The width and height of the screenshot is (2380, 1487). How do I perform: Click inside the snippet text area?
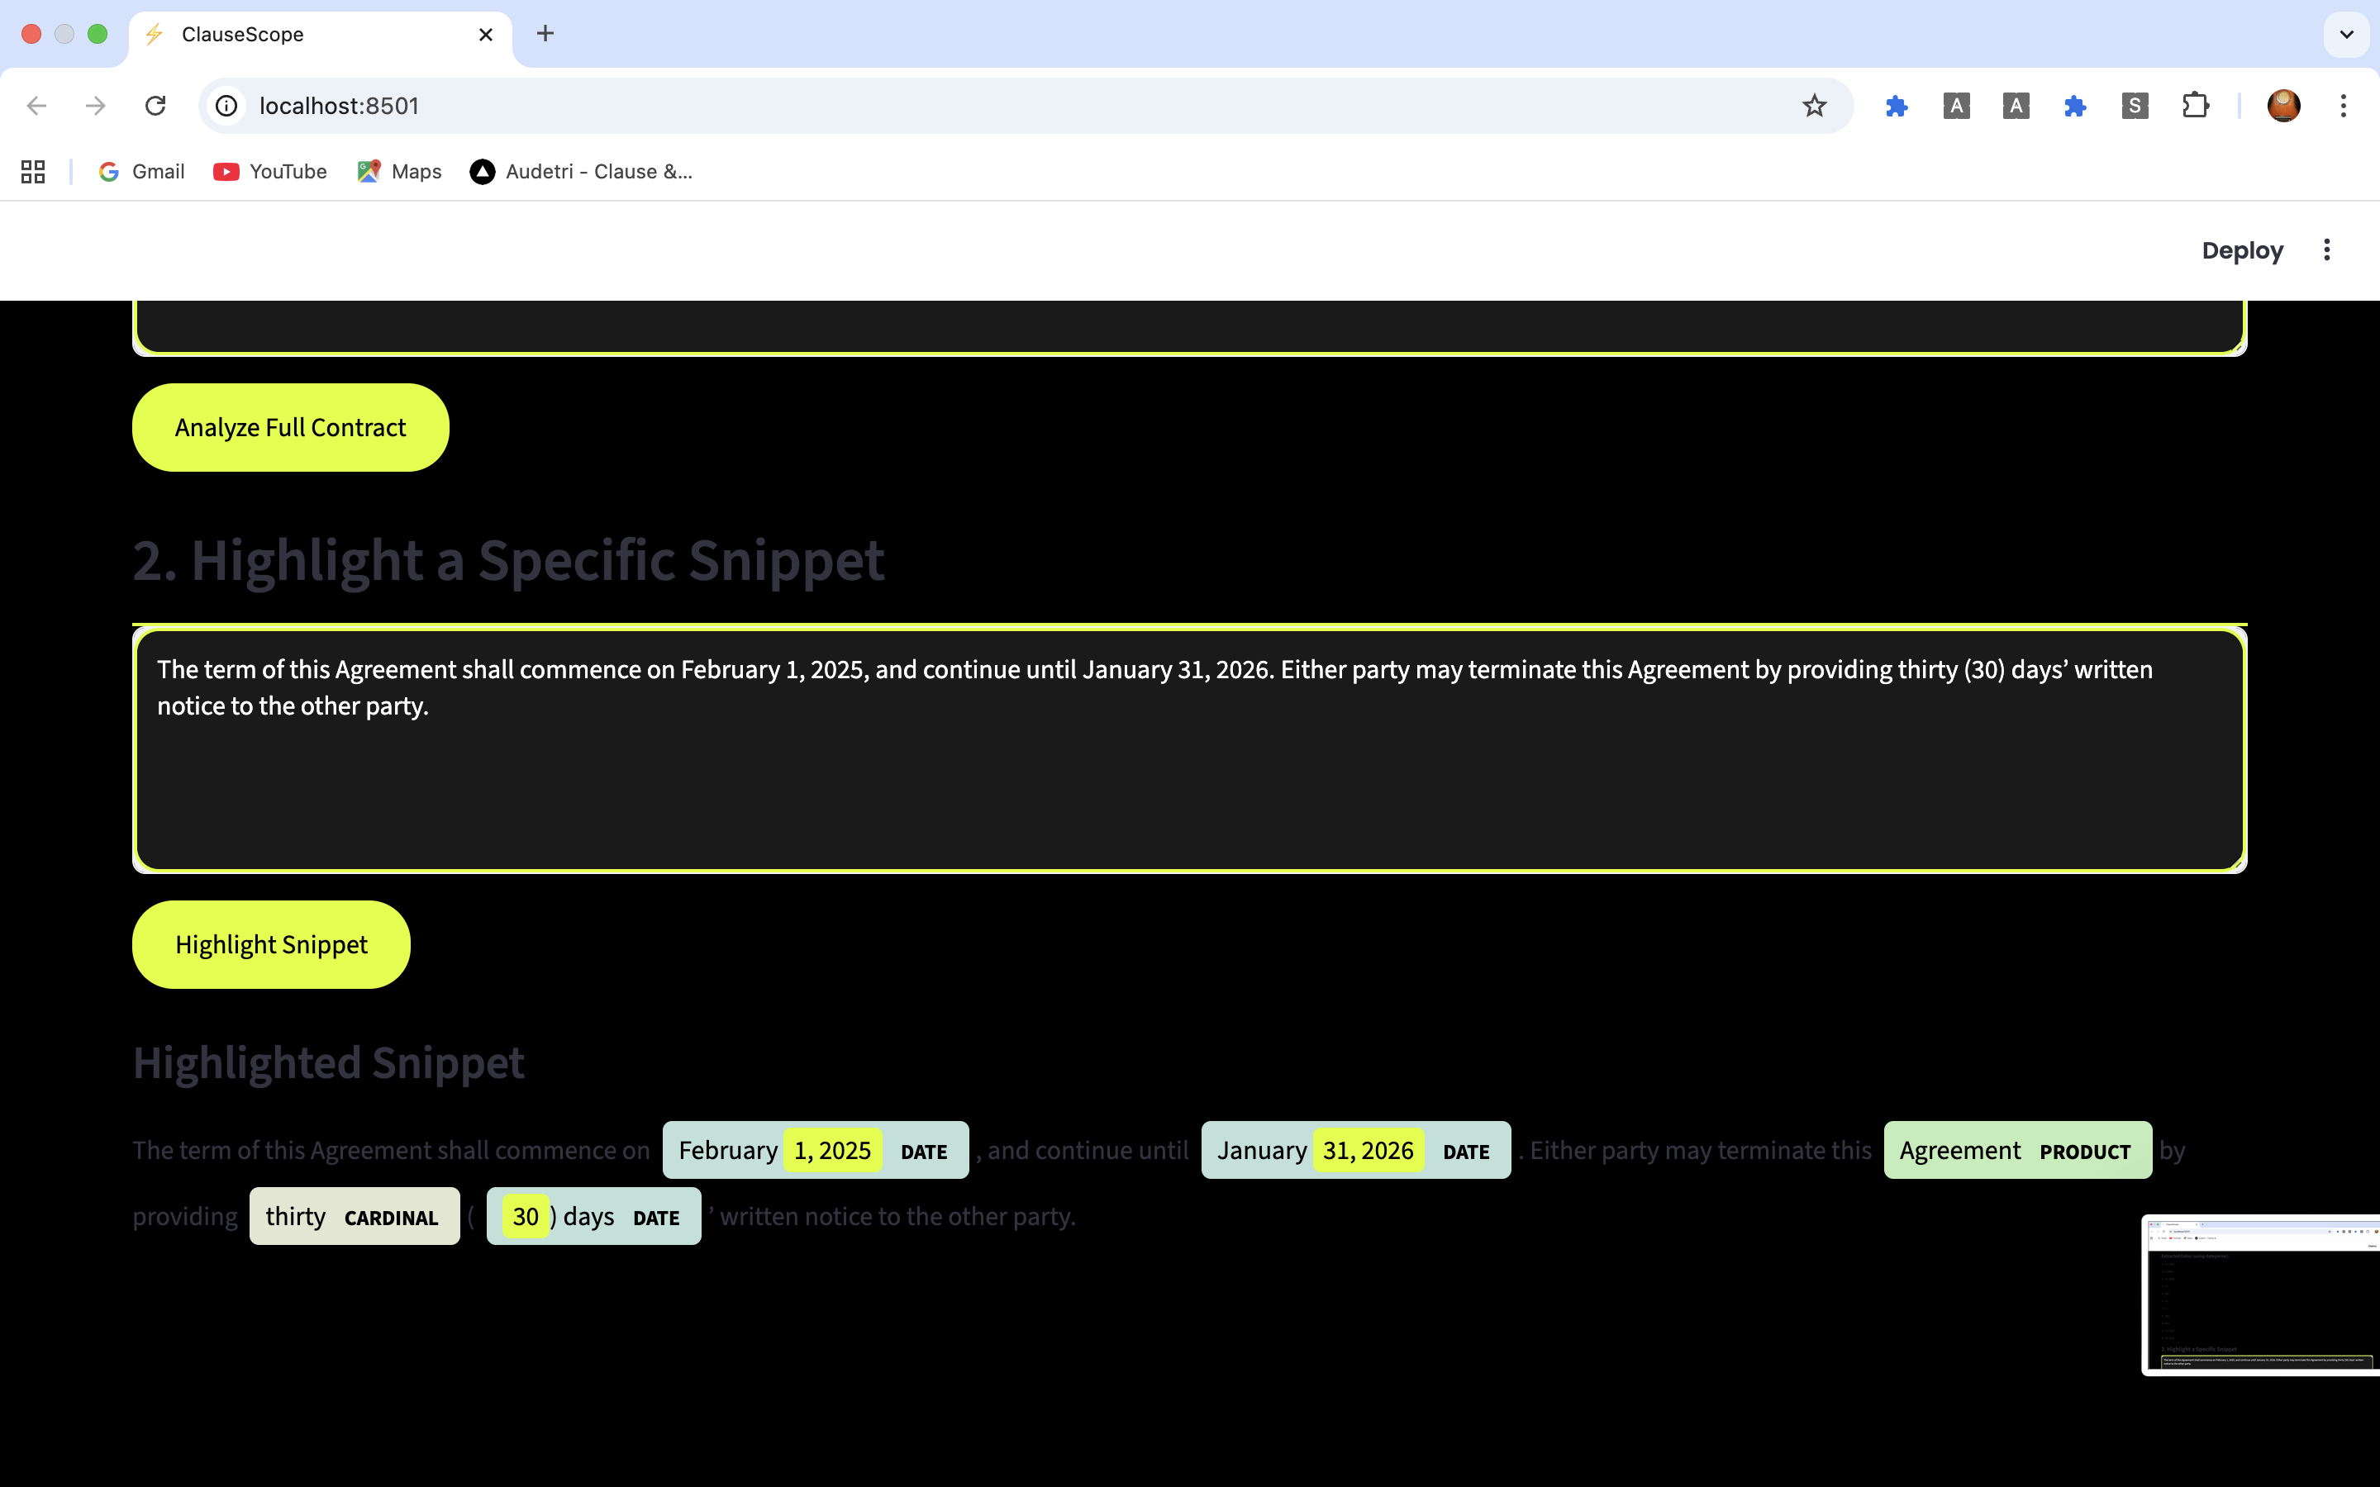click(x=1188, y=777)
